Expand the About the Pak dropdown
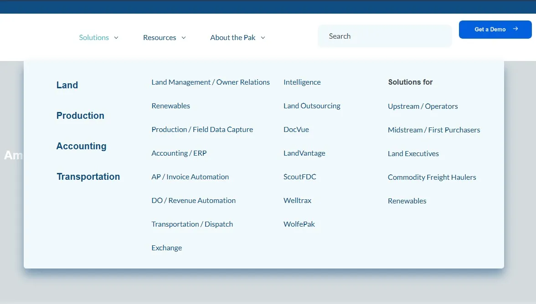This screenshot has height=304, width=536. tap(233, 37)
